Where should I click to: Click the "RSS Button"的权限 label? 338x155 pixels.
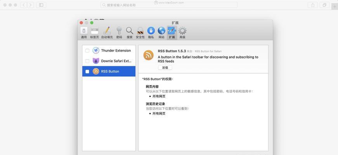(x=158, y=79)
